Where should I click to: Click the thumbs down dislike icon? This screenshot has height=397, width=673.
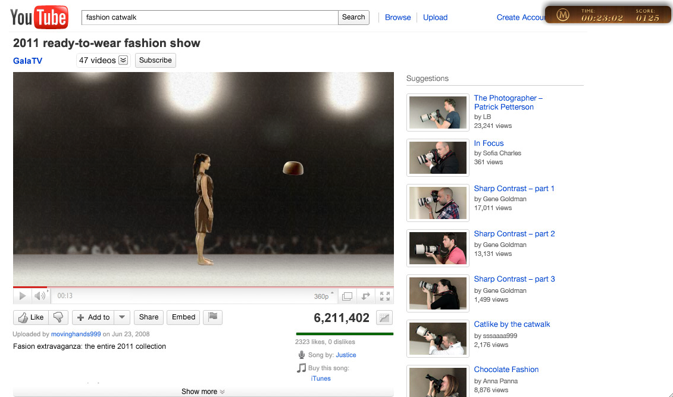pyautogui.click(x=58, y=317)
